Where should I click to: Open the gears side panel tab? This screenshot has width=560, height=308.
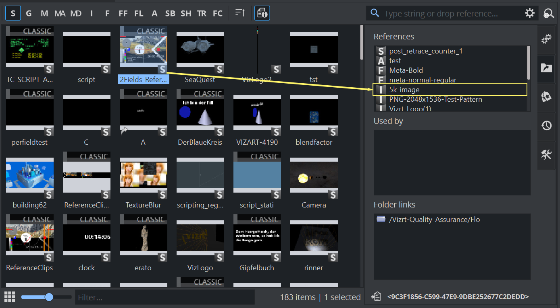click(546, 39)
